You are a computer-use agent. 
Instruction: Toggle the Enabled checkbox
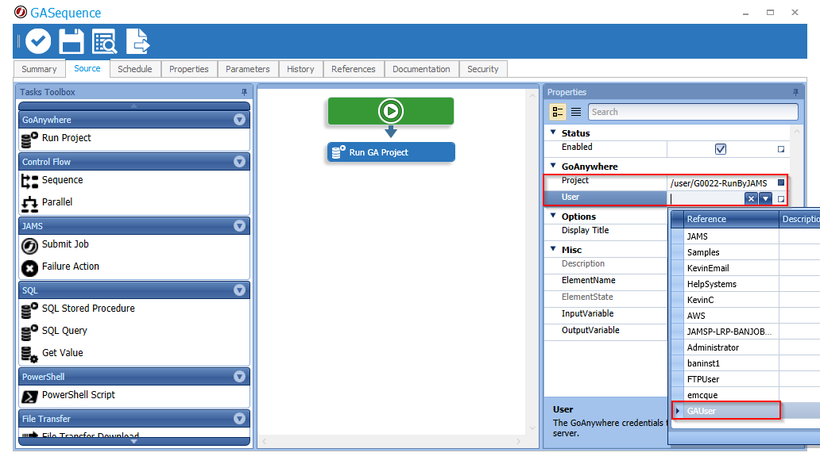click(720, 149)
